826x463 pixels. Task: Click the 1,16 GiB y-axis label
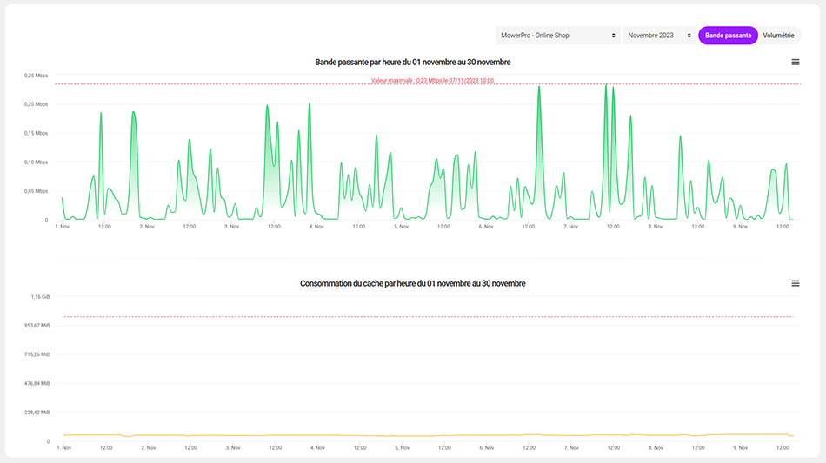[x=40, y=297]
